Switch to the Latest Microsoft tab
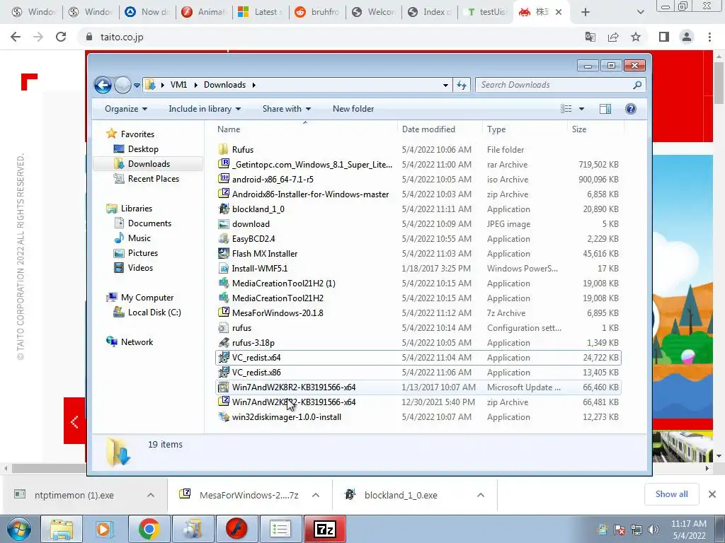This screenshot has width=725, height=543. click(x=261, y=12)
